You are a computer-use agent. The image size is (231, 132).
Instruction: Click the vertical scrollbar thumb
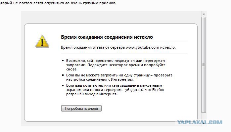(204, 65)
